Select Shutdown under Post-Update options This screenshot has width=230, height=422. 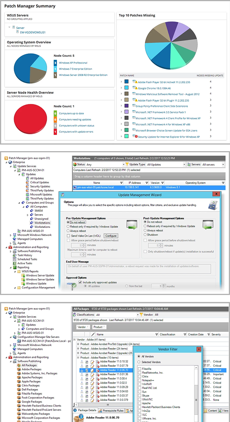(x=145, y=235)
